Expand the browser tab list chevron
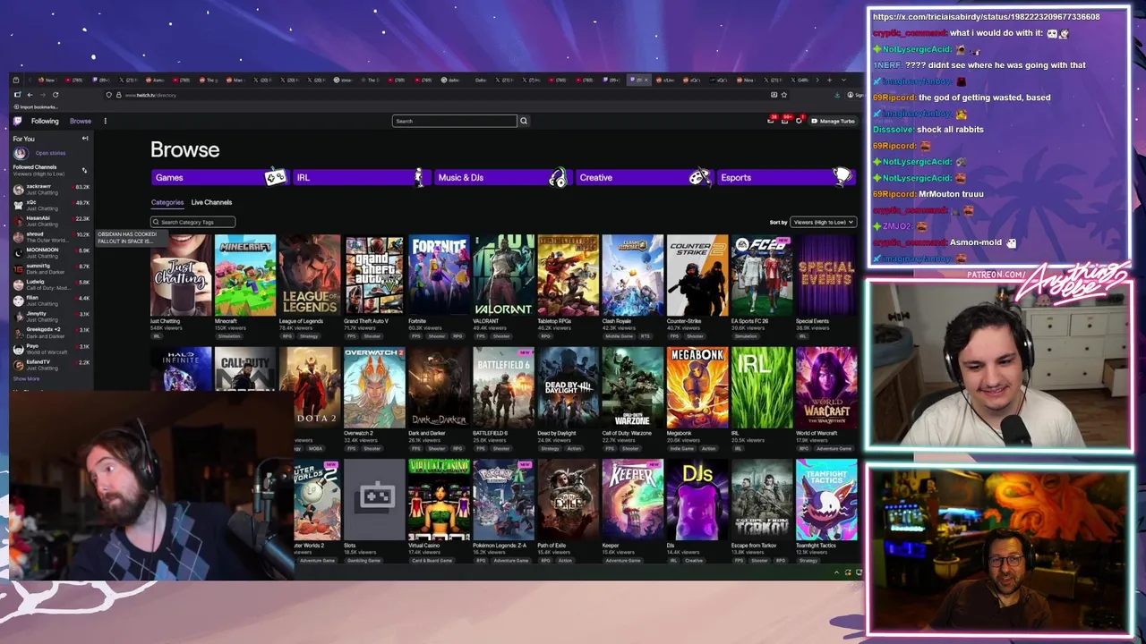The image size is (1146, 644). pyautogui.click(x=843, y=80)
